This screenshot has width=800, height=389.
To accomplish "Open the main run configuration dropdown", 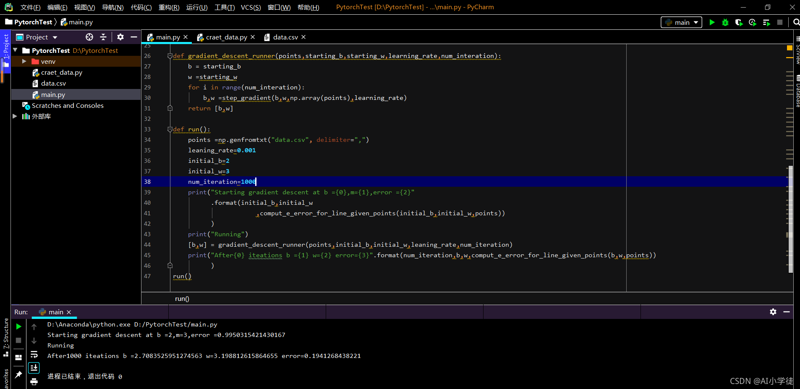I will coord(682,22).
